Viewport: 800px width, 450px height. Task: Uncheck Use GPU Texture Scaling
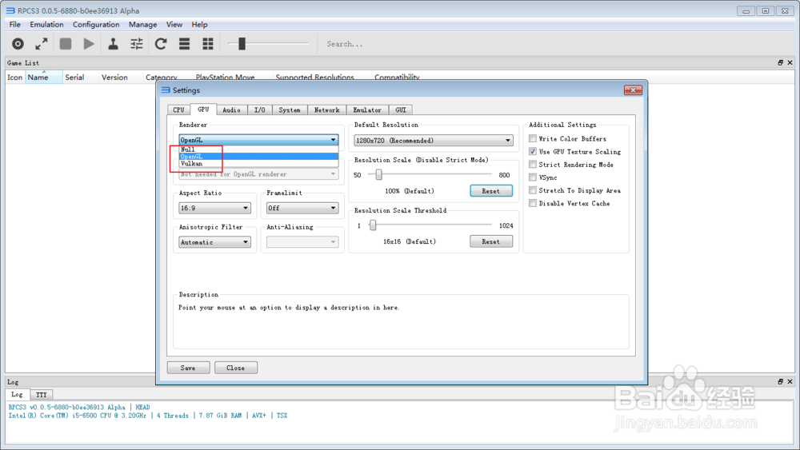point(533,152)
